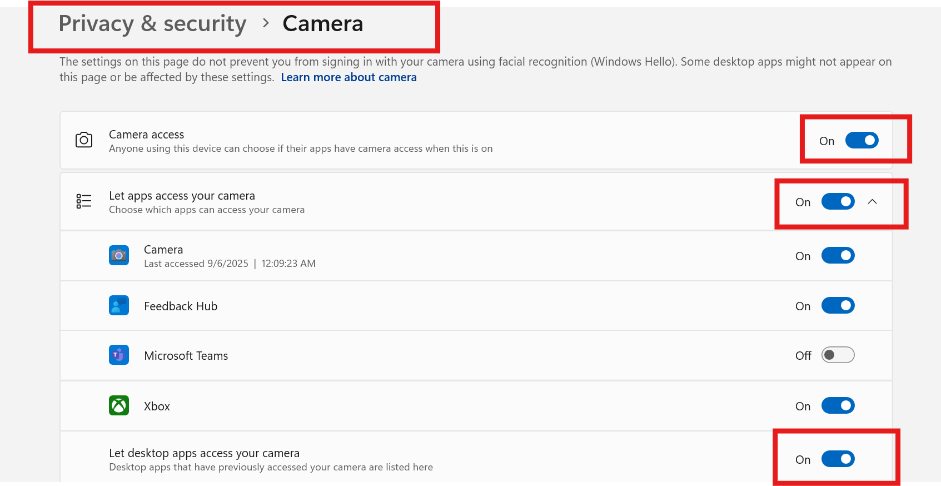Click the Camera page title in breadcrumb

[322, 24]
